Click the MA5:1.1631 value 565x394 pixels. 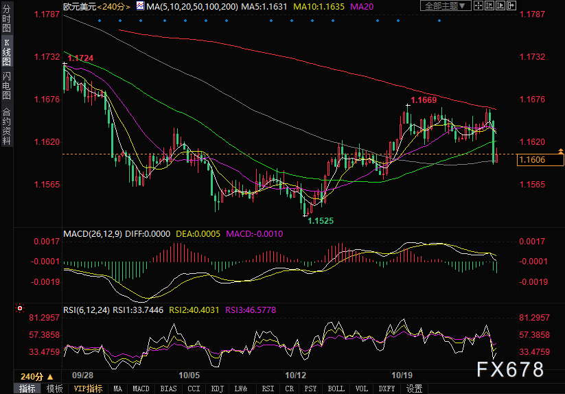click(x=264, y=6)
